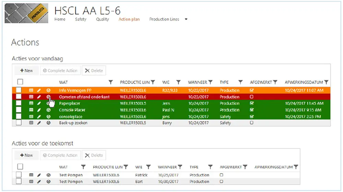343x192 pixels.
Task: Complete check icon for Test Pompen Bart row
Action: pyautogui.click(x=49, y=181)
